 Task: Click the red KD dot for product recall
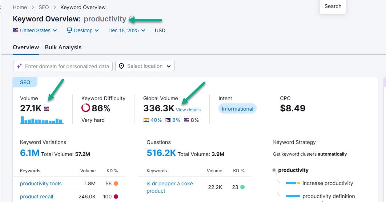click(116, 196)
